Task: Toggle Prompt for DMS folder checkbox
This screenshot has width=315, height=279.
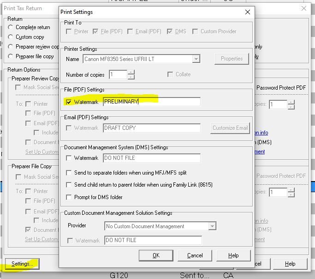Action: [x=69, y=197]
